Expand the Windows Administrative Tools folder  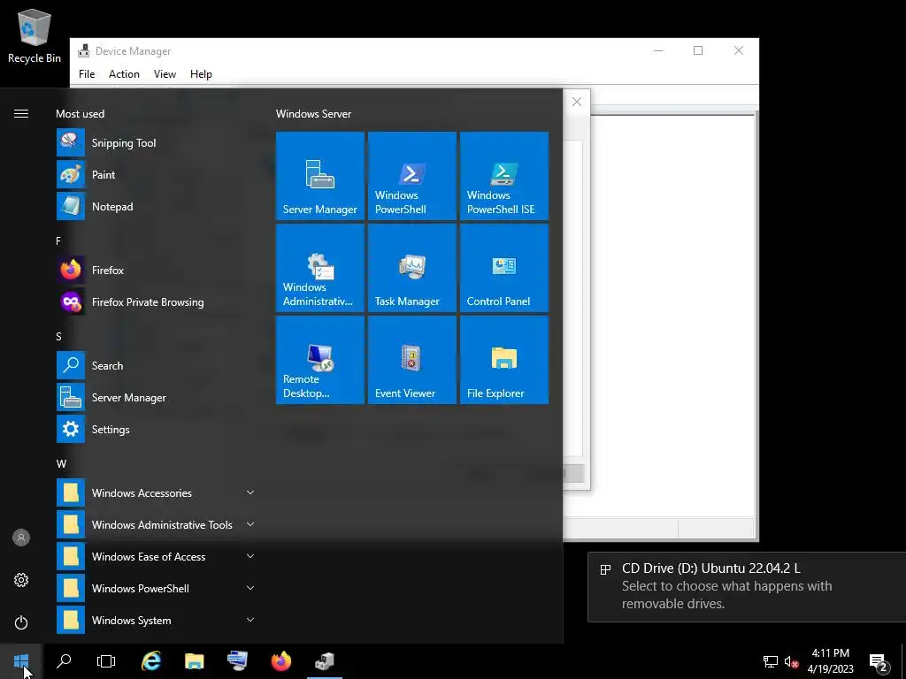pos(156,524)
